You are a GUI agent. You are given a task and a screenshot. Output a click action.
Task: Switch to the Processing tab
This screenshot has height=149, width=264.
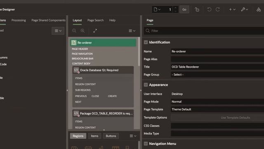point(19,20)
